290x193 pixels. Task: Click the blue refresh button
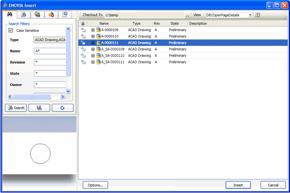tap(62, 108)
